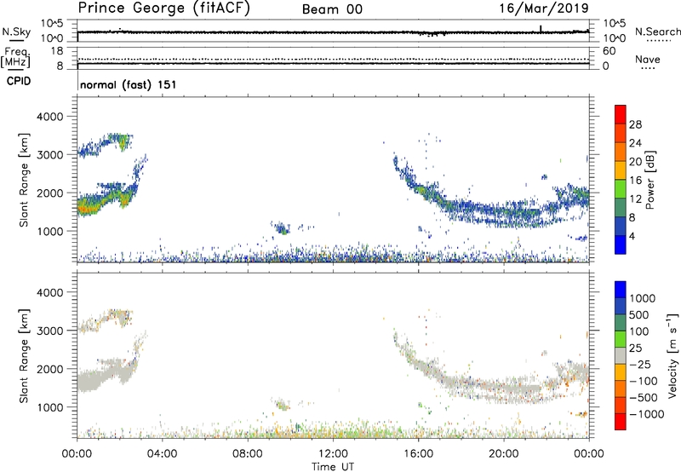This screenshot has width=681, height=472.
Task: Click the 16:00 time tick label
Action: [x=418, y=454]
